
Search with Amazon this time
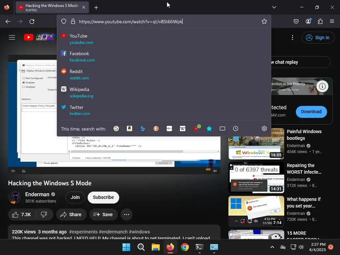click(x=129, y=128)
